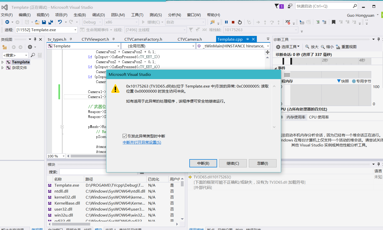
Task: Toggle the bookmark icon in toolbar
Action: (334, 22)
